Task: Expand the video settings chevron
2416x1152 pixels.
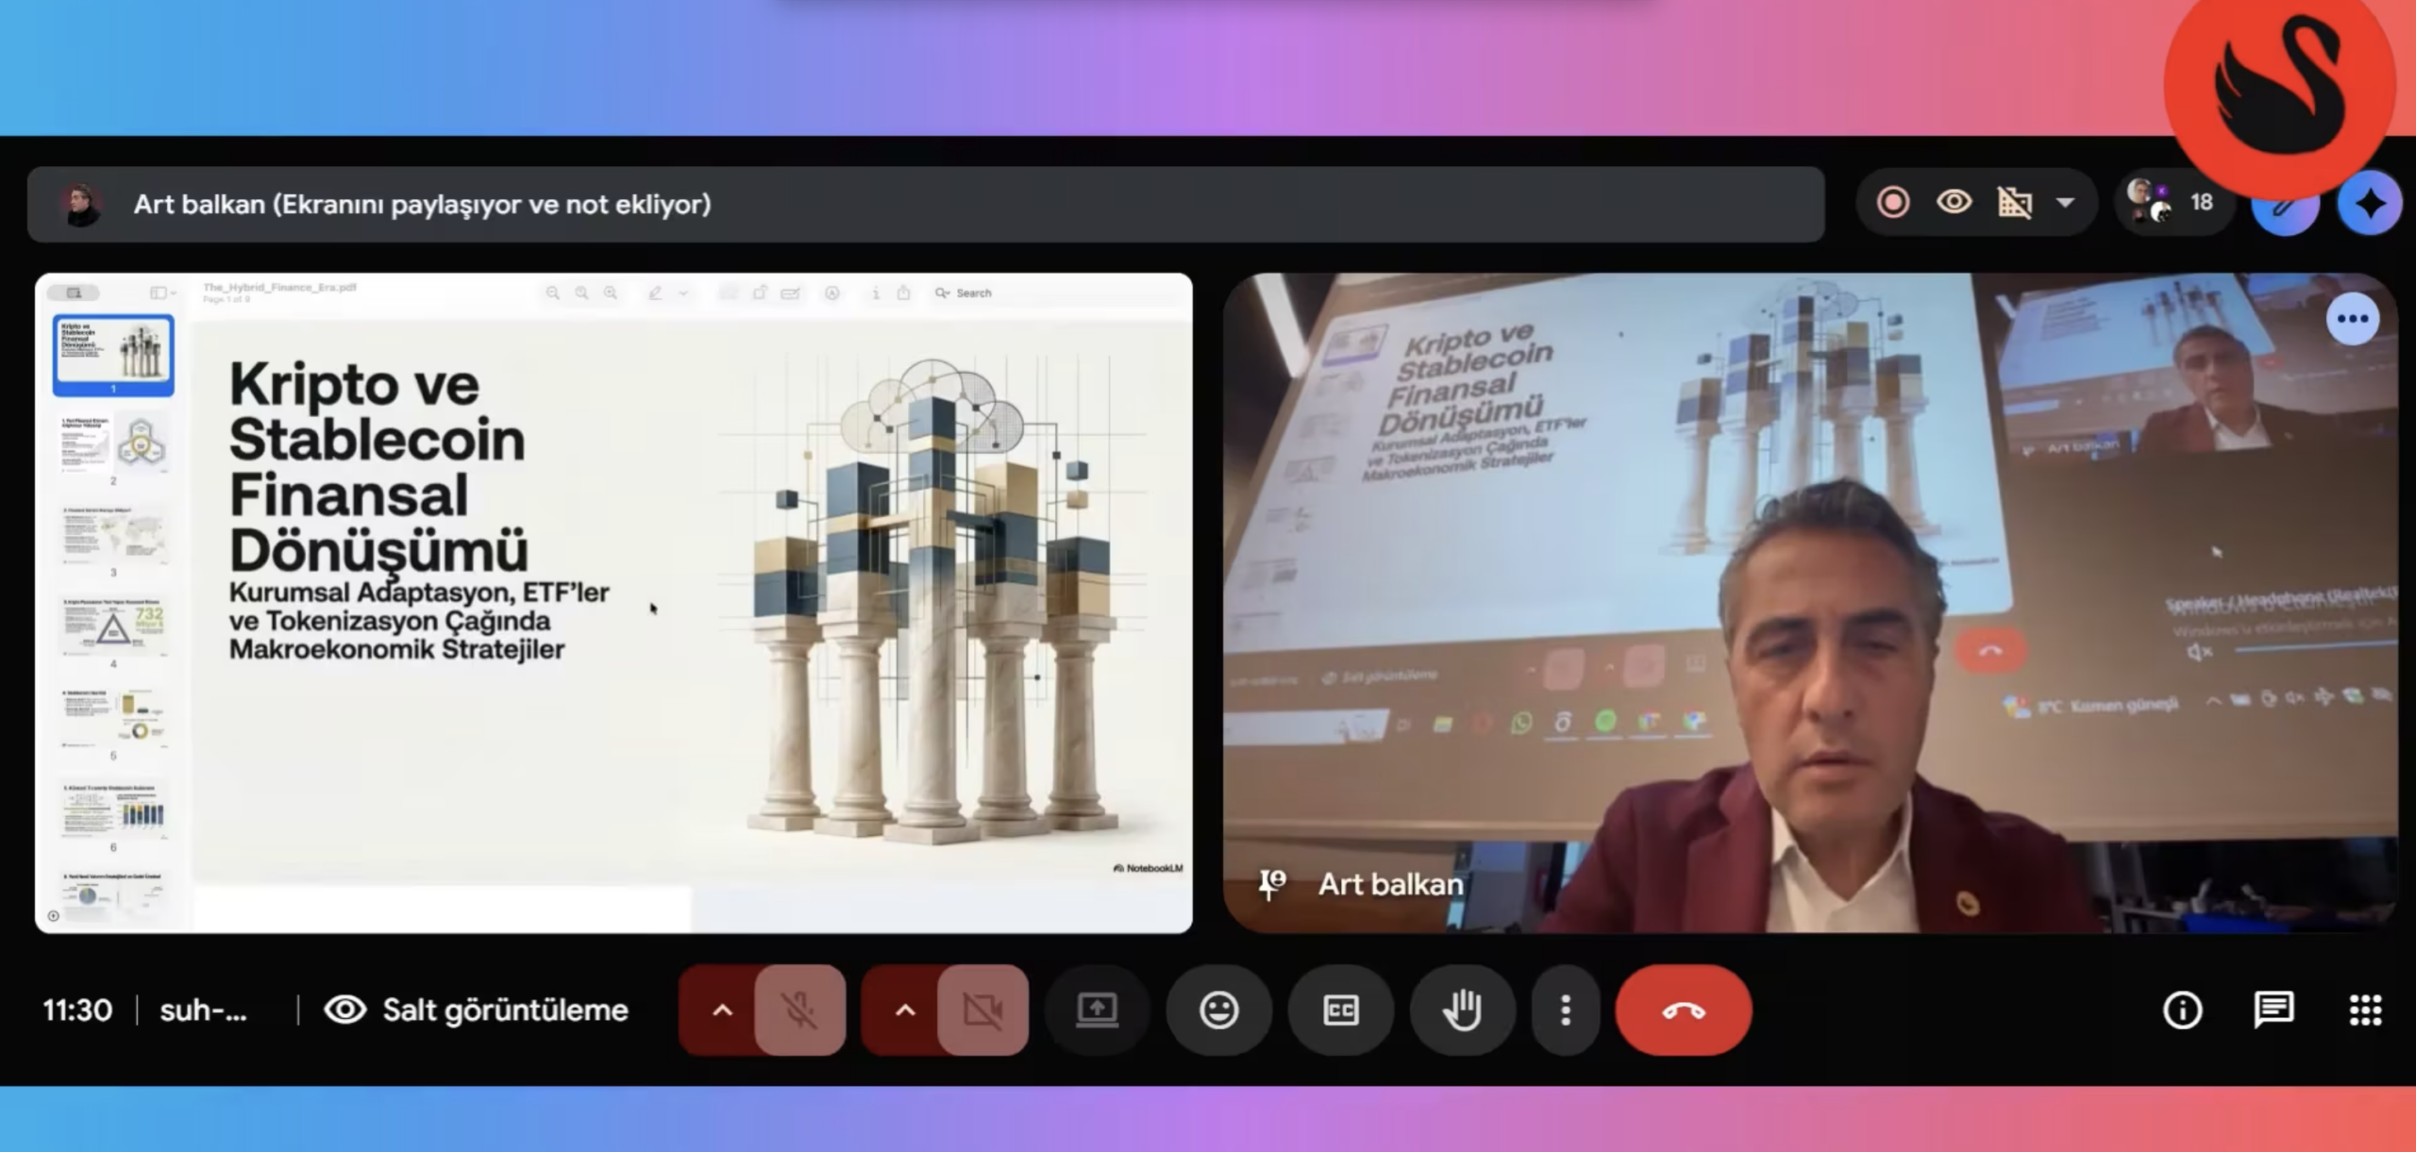Action: (x=904, y=1010)
